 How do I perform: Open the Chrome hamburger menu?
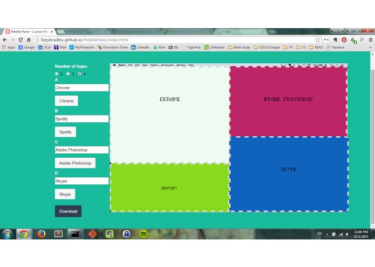371,40
